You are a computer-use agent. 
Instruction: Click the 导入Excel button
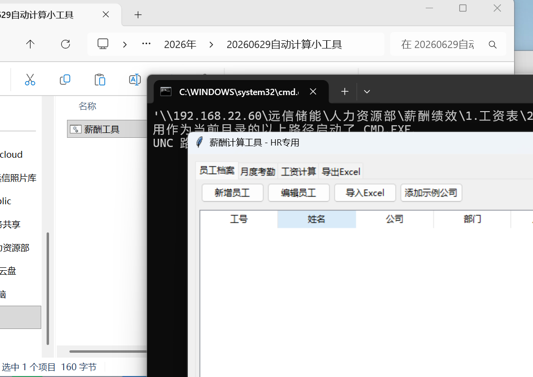click(365, 193)
